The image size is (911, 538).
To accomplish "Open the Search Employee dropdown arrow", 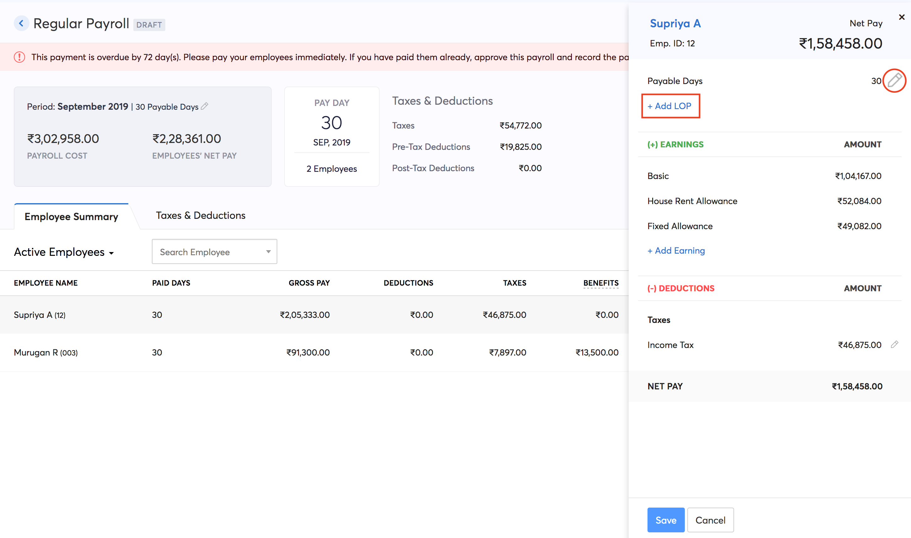I will pos(268,251).
